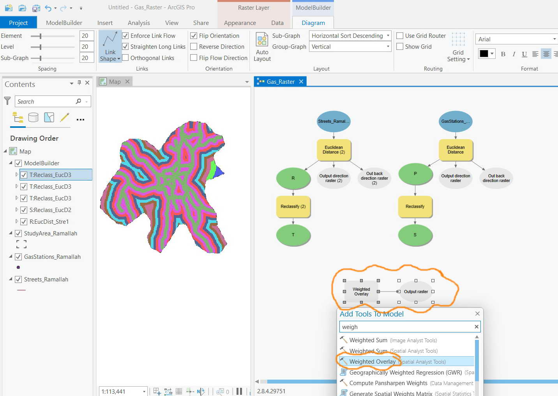Click the Underline formatting icon
The width and height of the screenshot is (558, 396).
[524, 54]
